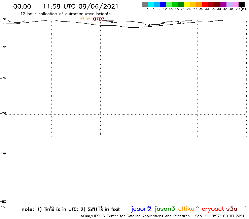Click the '-72' latitude label
Viewport: 249px width, 219px height.
3,47
